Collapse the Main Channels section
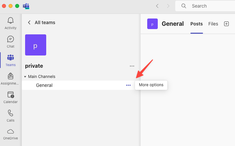The width and height of the screenshot is (235, 146). 25,77
